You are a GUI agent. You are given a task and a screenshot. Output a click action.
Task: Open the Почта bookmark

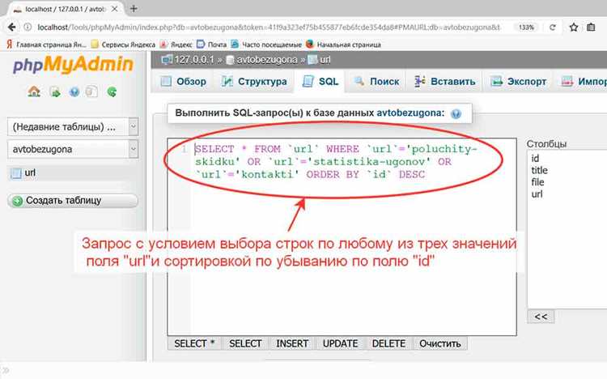(212, 45)
